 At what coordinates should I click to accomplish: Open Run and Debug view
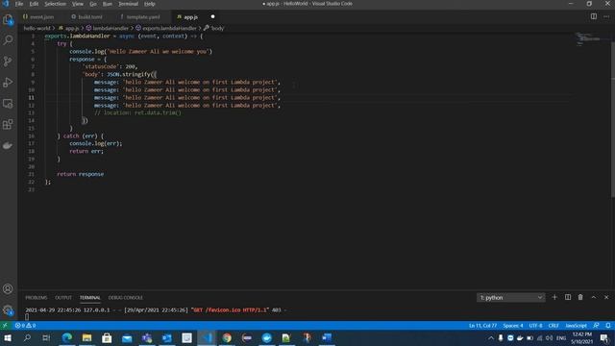click(x=8, y=83)
